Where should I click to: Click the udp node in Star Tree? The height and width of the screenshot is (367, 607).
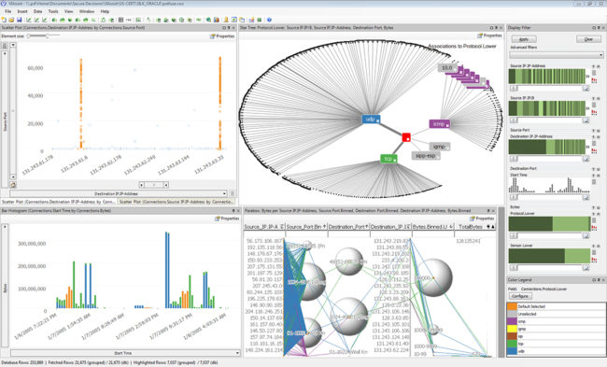click(x=371, y=120)
